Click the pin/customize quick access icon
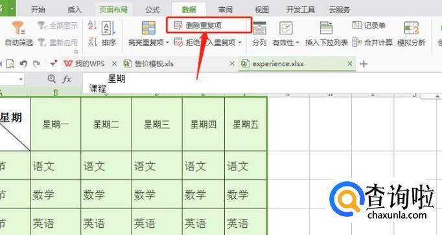The image size is (442, 235). [x=54, y=63]
